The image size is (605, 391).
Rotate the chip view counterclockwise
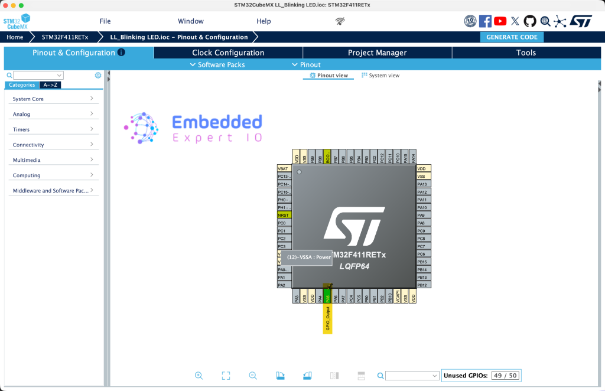pyautogui.click(x=307, y=376)
